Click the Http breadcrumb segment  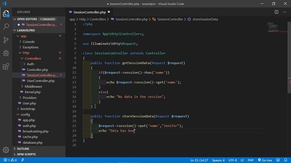tap(82, 19)
